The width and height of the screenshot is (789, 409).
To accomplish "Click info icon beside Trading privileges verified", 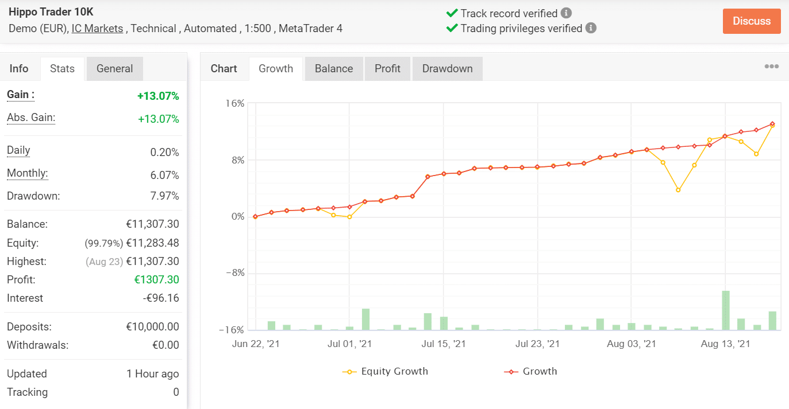I will [591, 28].
